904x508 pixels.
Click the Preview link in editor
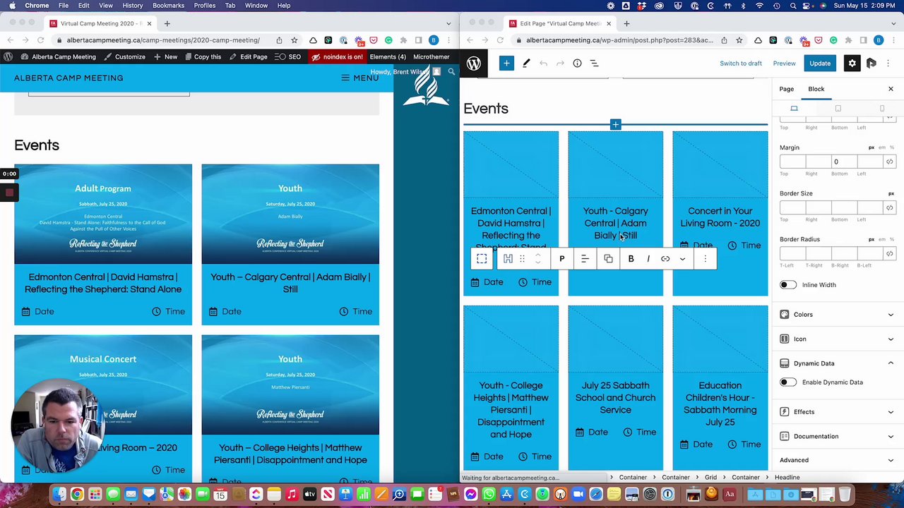[784, 64]
